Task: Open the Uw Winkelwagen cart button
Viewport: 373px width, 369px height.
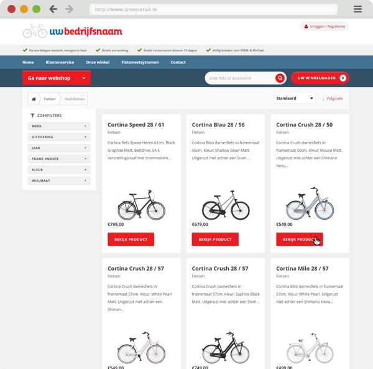Action: [320, 78]
